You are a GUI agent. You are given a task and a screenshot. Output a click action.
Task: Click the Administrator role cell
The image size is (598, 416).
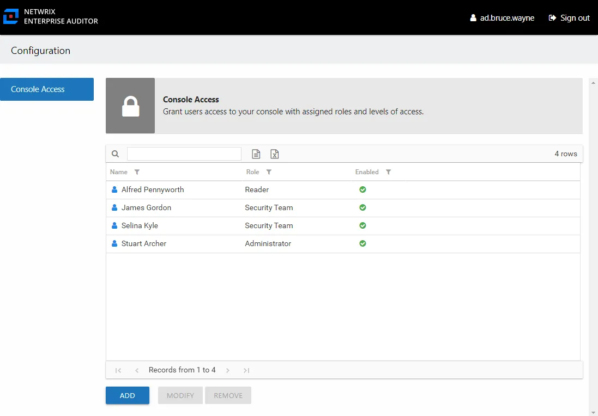268,243
